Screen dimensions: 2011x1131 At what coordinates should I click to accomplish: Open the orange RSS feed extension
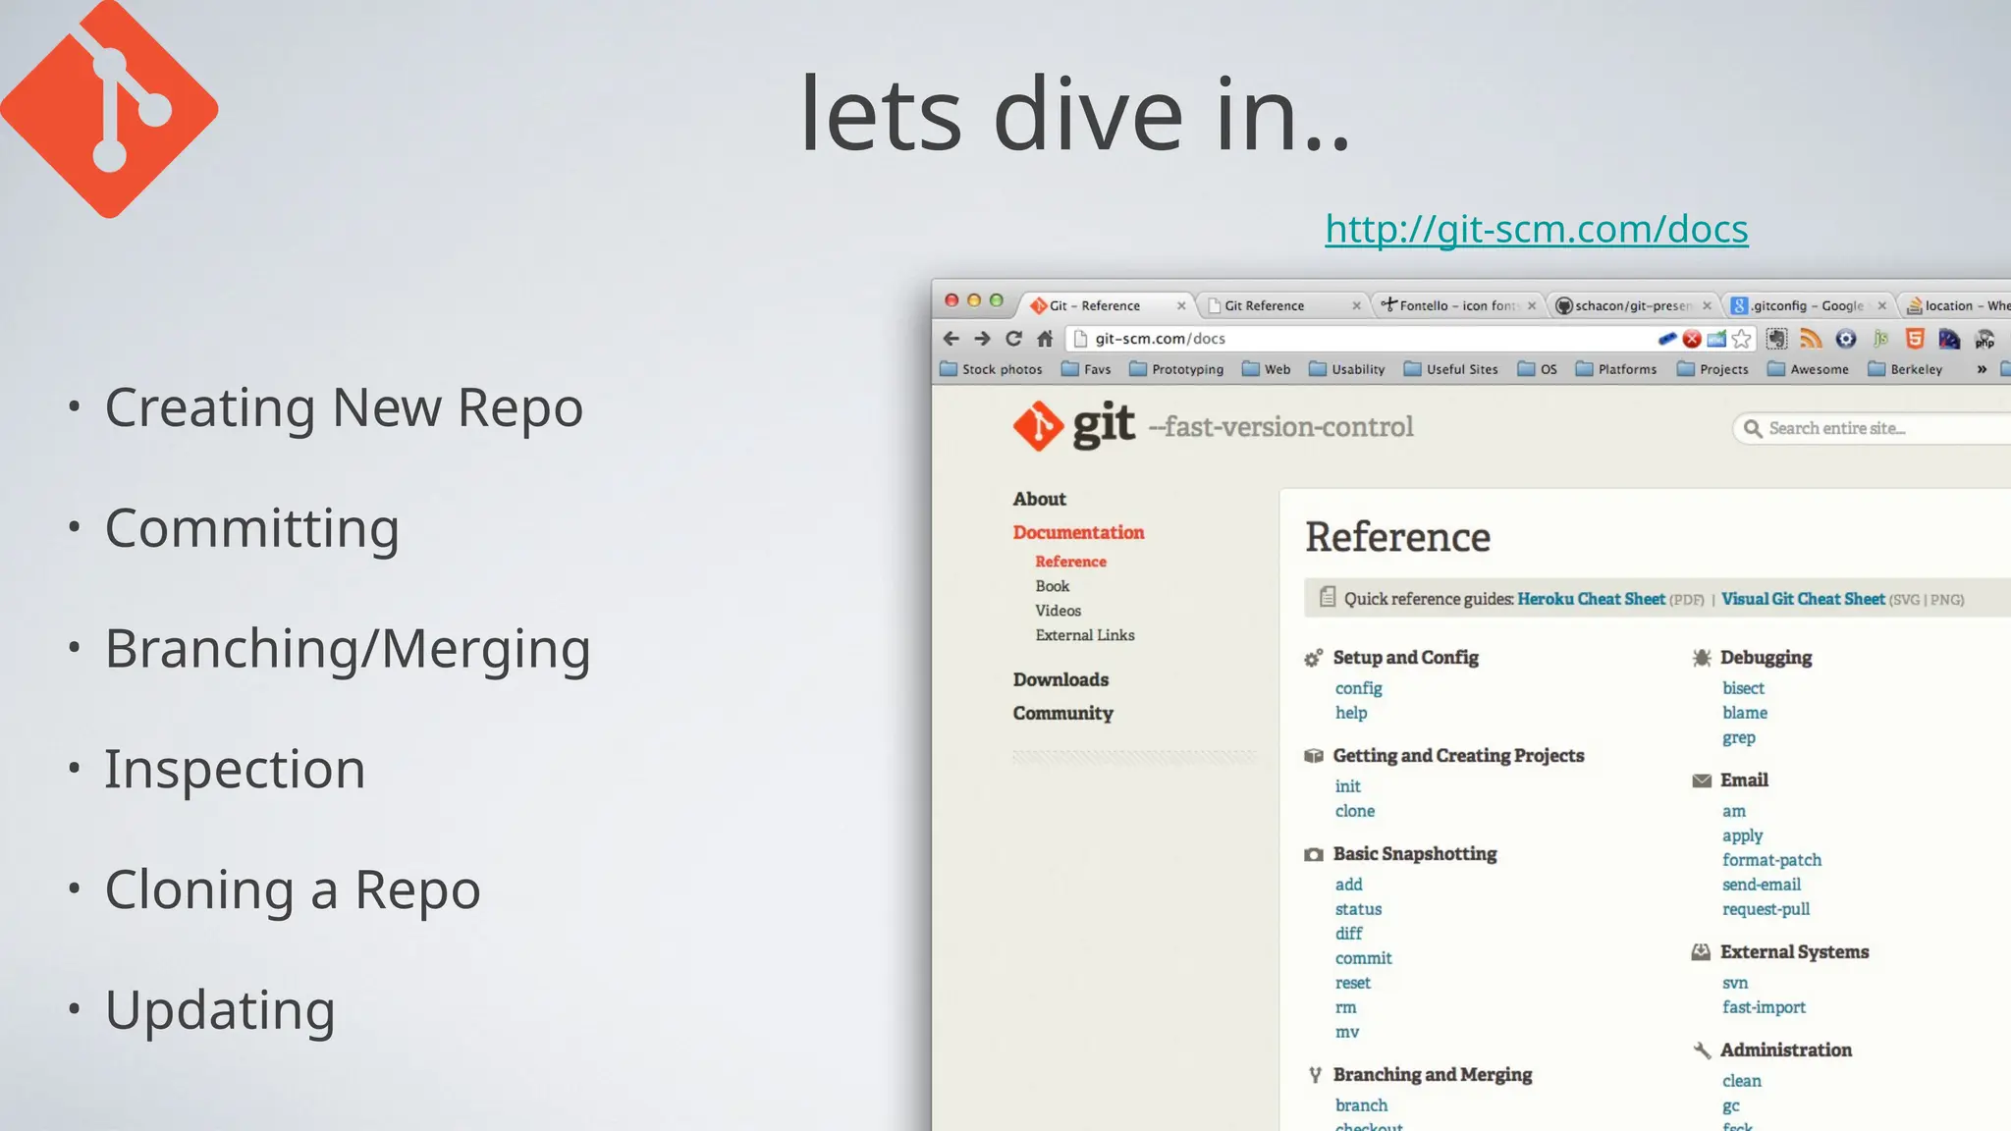pyautogui.click(x=1811, y=339)
